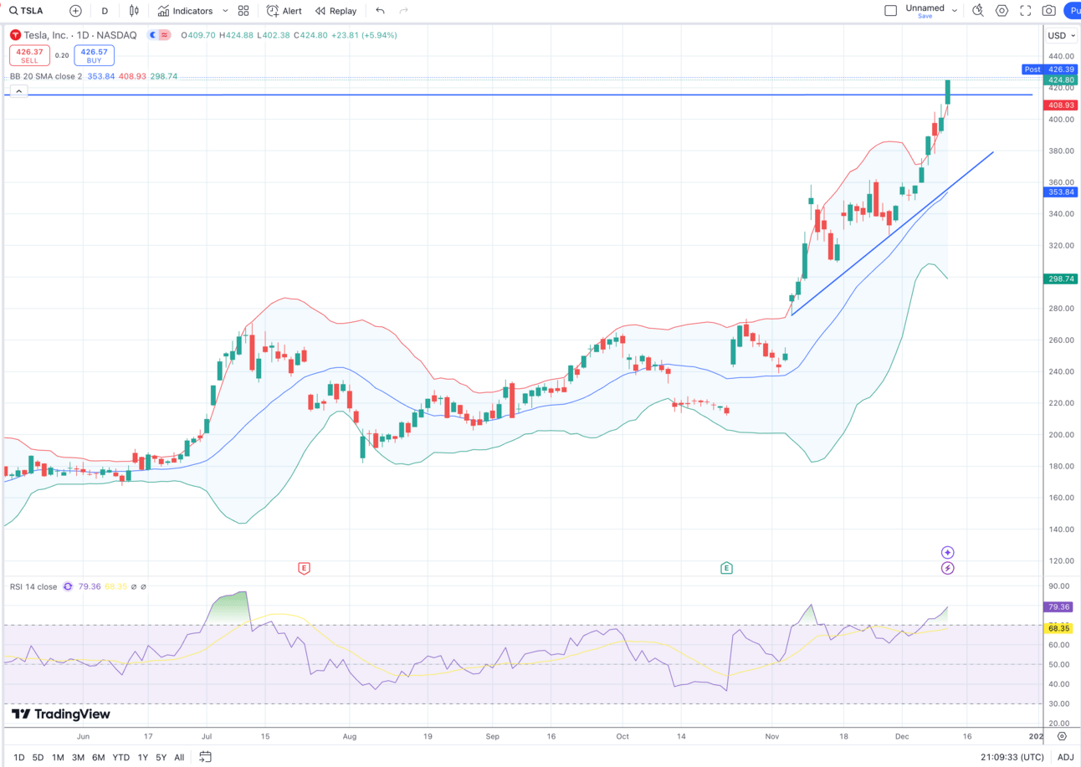
Task: Click the TradingView logo
Action: [x=61, y=714]
